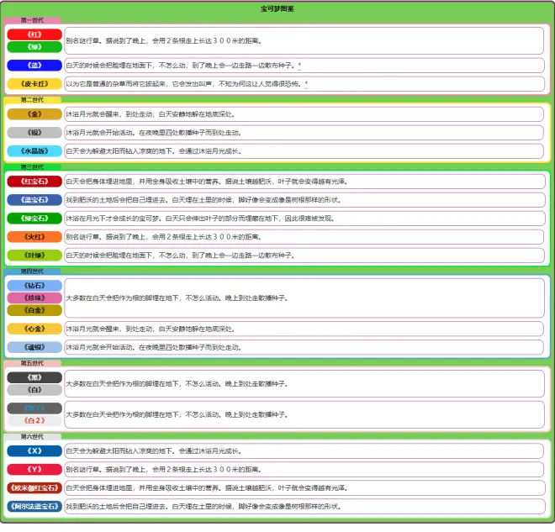The height and width of the screenshot is (532, 555).
Task: Open the 《绿》 game version link
Action: (34, 47)
